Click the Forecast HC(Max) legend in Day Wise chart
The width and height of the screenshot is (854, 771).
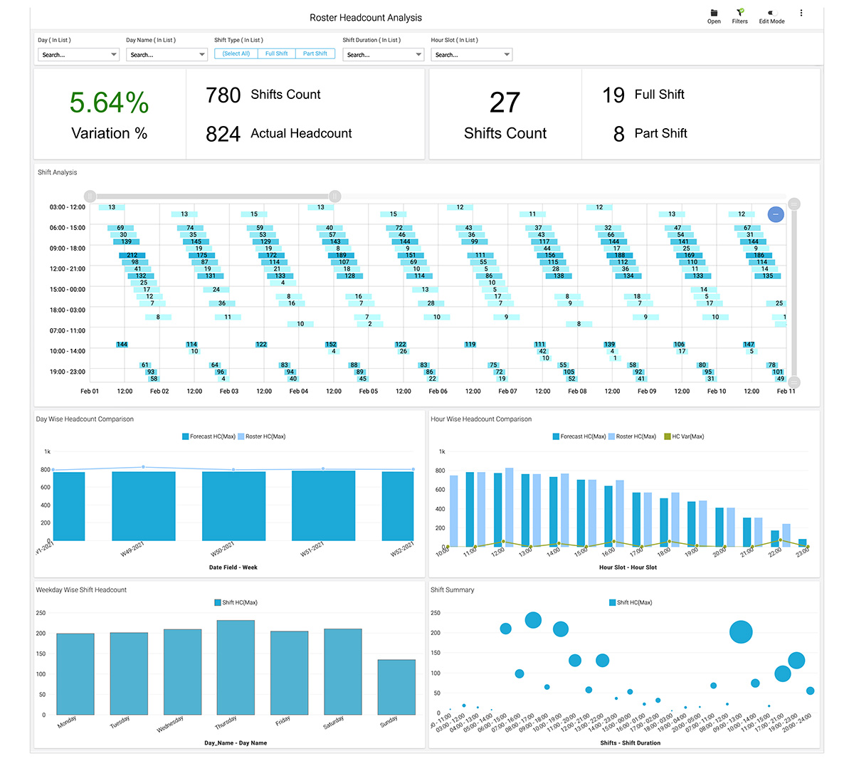pyautogui.click(x=209, y=436)
